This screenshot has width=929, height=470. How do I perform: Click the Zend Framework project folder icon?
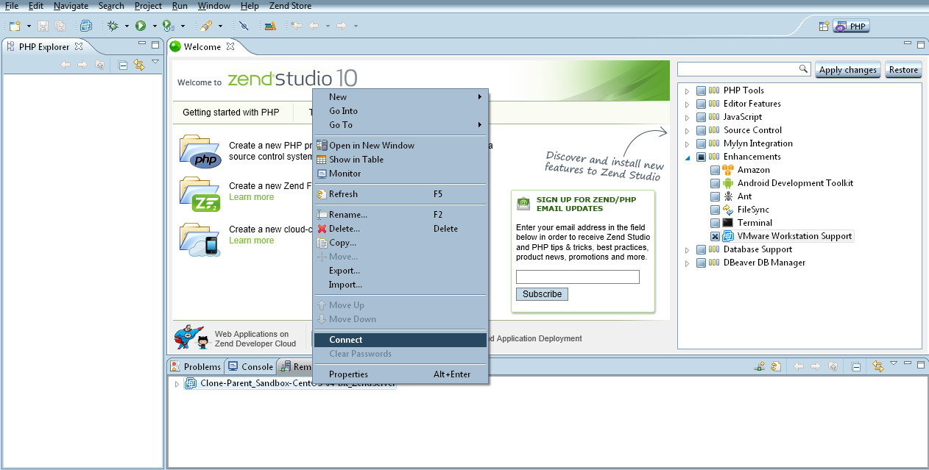pos(201,195)
